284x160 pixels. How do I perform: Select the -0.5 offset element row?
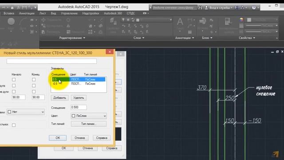click(x=79, y=84)
